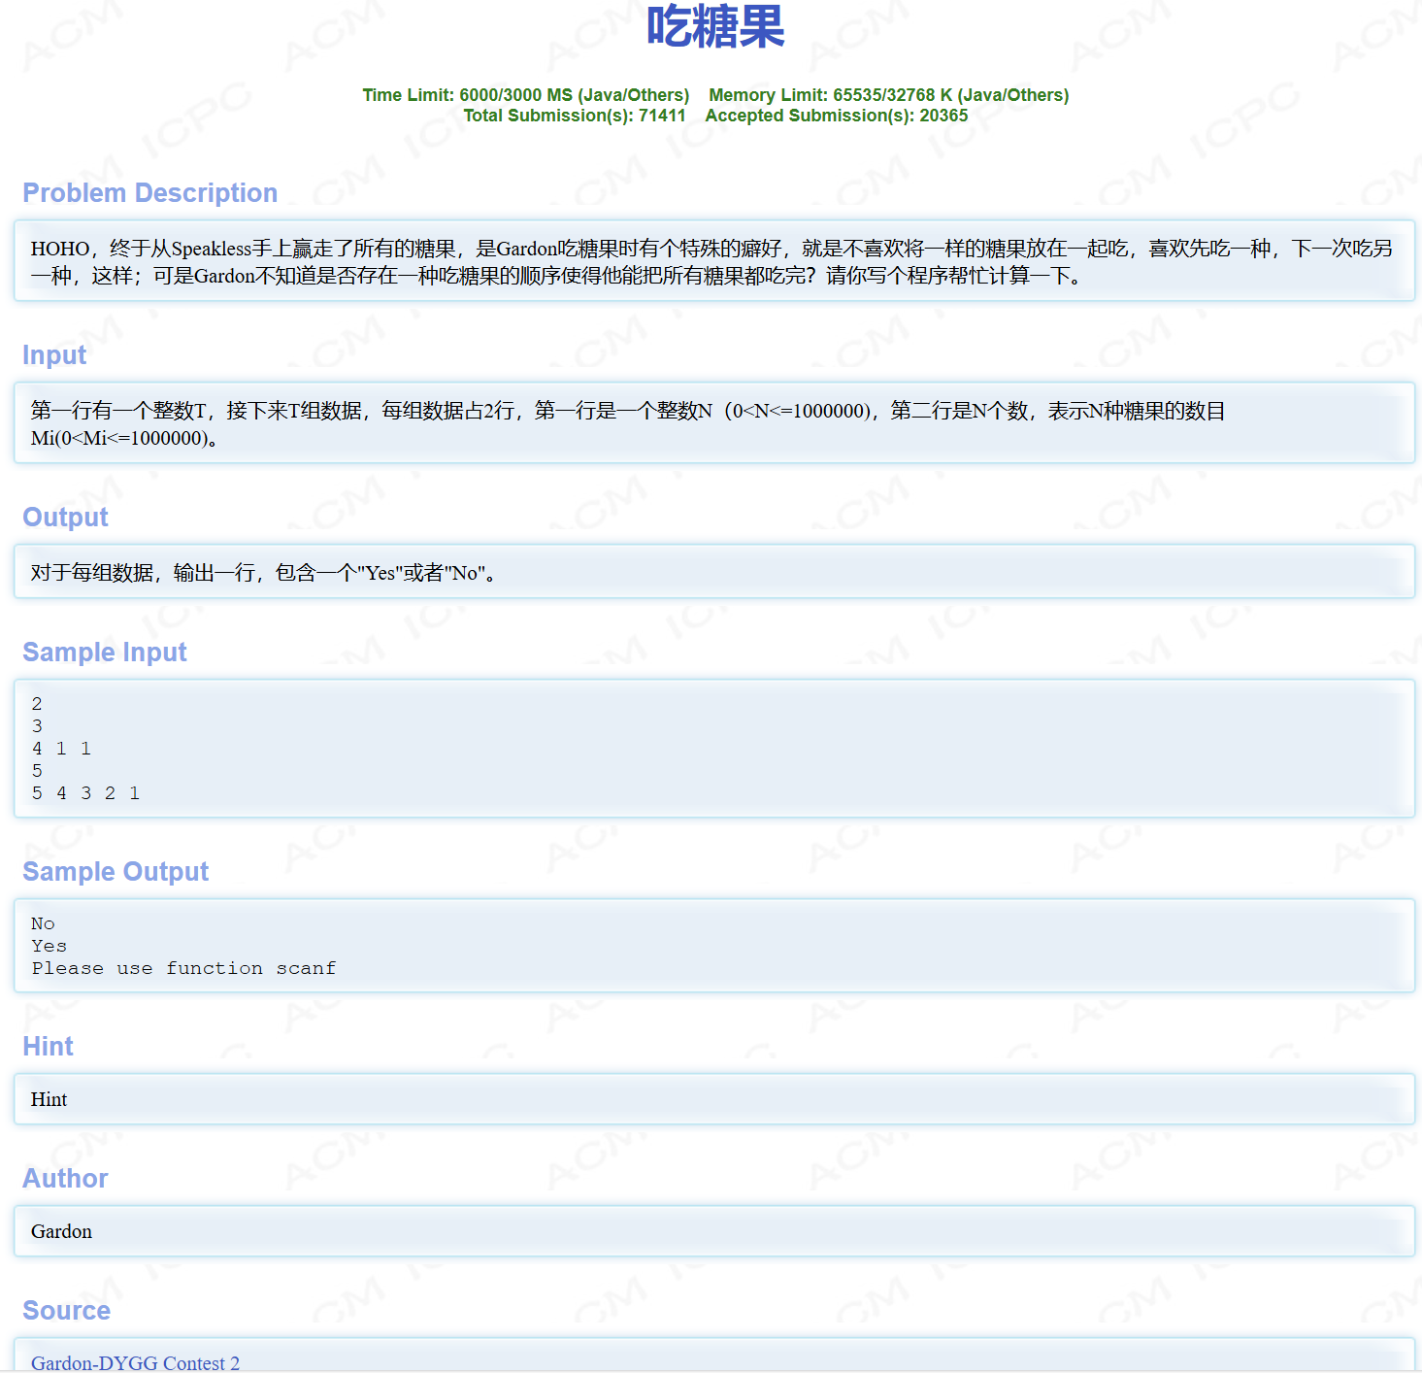Click the Total Submission(s): 71411 text
This screenshot has height=1373, width=1422.
coord(575,116)
